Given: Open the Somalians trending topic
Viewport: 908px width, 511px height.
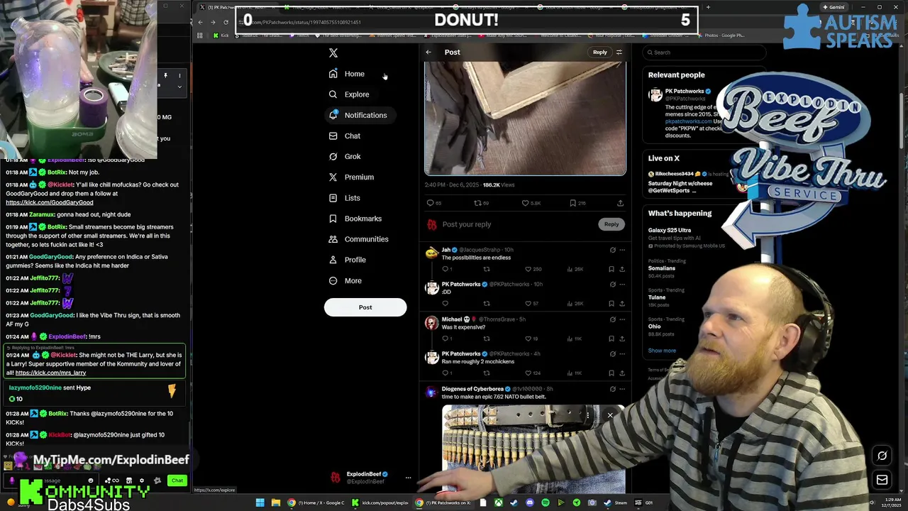Looking at the screenshot, I should (662, 268).
